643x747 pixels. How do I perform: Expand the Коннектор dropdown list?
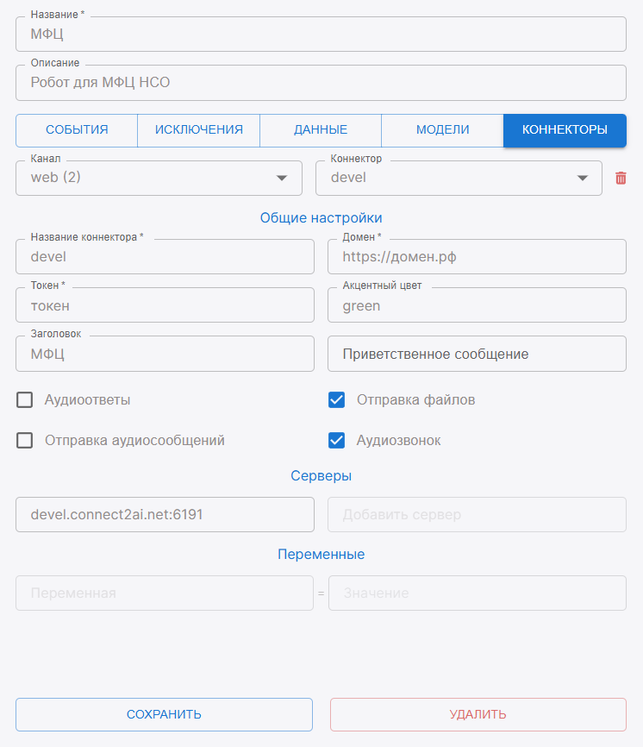point(459,179)
